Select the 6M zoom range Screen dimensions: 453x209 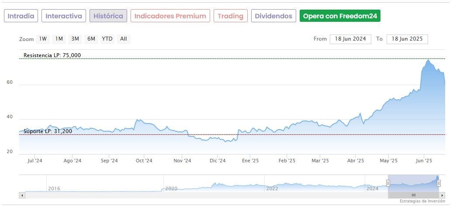[91, 39]
